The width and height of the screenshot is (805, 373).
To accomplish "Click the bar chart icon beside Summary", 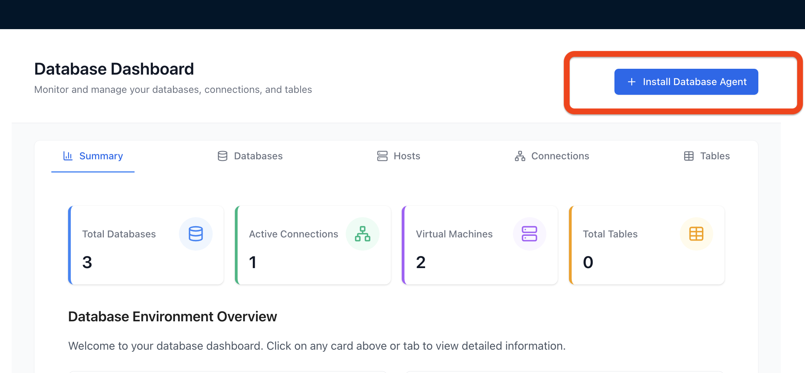I will pyautogui.click(x=68, y=156).
